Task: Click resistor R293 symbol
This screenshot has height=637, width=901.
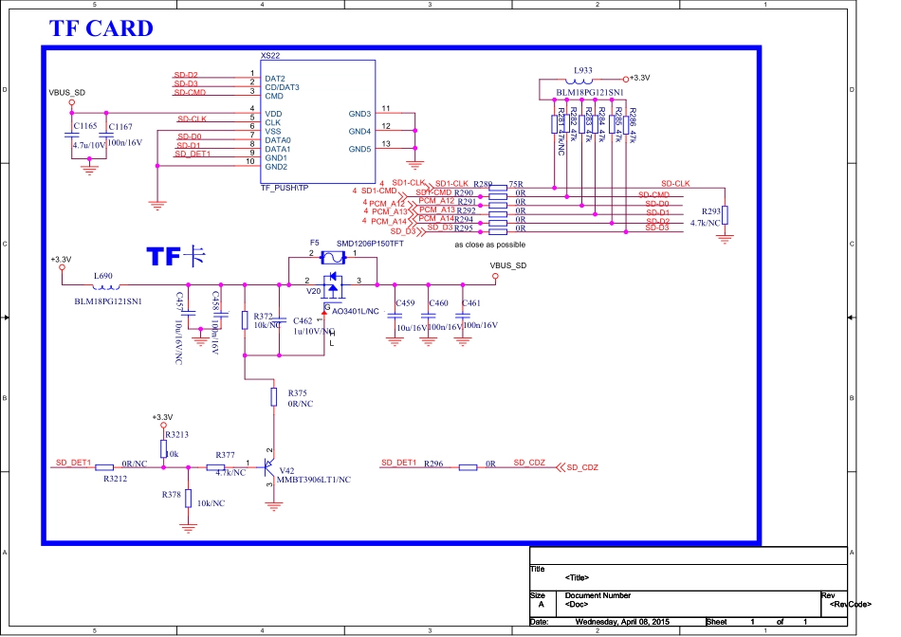Action: tap(726, 214)
